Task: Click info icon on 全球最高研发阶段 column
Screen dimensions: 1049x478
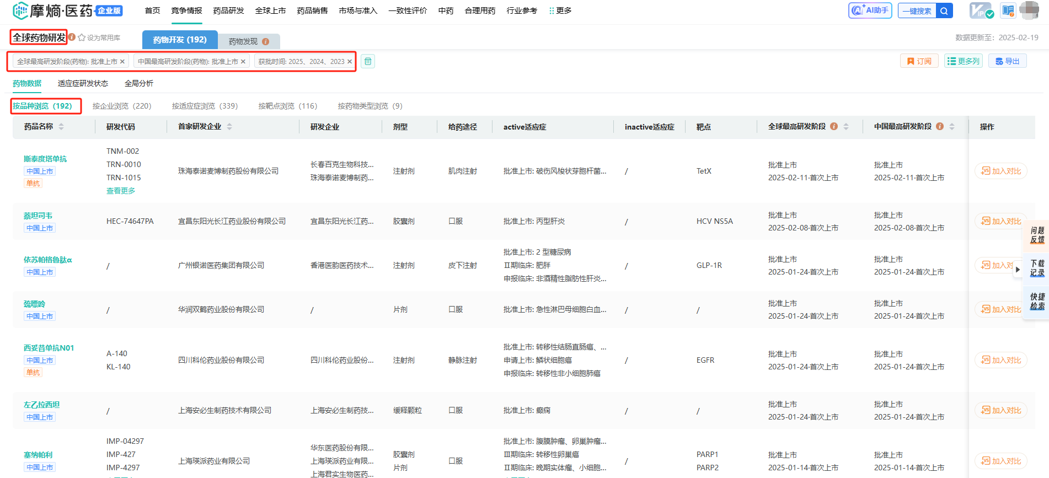Action: [834, 126]
